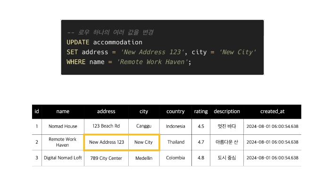Click the 'country' column header

coord(175,111)
